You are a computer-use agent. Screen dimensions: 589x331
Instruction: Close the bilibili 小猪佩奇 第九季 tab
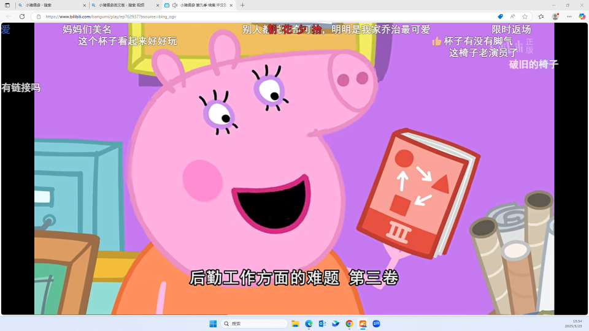coord(231,6)
